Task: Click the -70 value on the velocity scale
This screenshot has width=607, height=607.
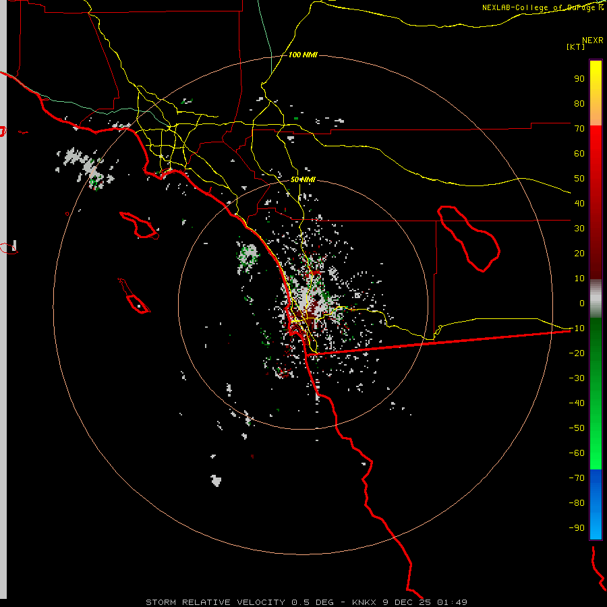Action: pyautogui.click(x=577, y=478)
